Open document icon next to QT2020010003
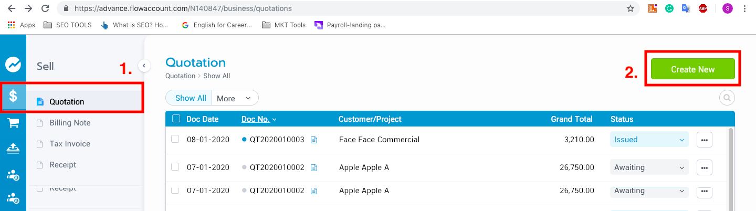 [x=314, y=140]
